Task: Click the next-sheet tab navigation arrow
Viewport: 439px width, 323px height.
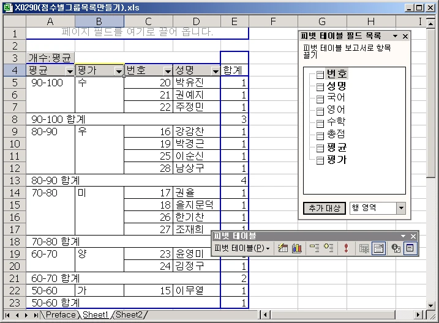Action: (26, 315)
